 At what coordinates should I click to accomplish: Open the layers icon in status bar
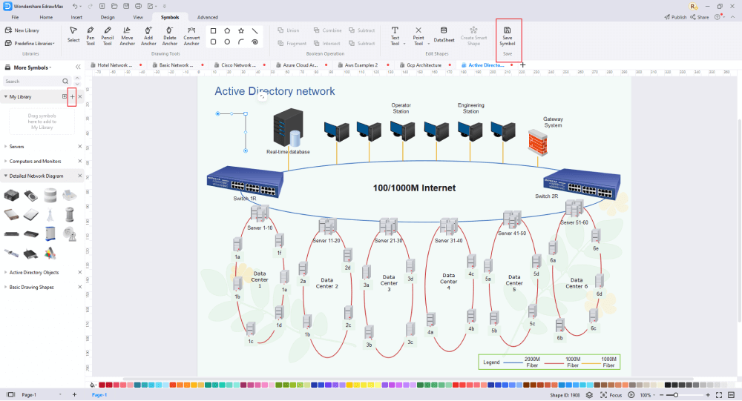coord(589,395)
